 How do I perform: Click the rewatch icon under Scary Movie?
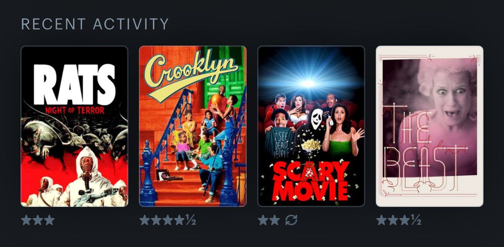291,220
